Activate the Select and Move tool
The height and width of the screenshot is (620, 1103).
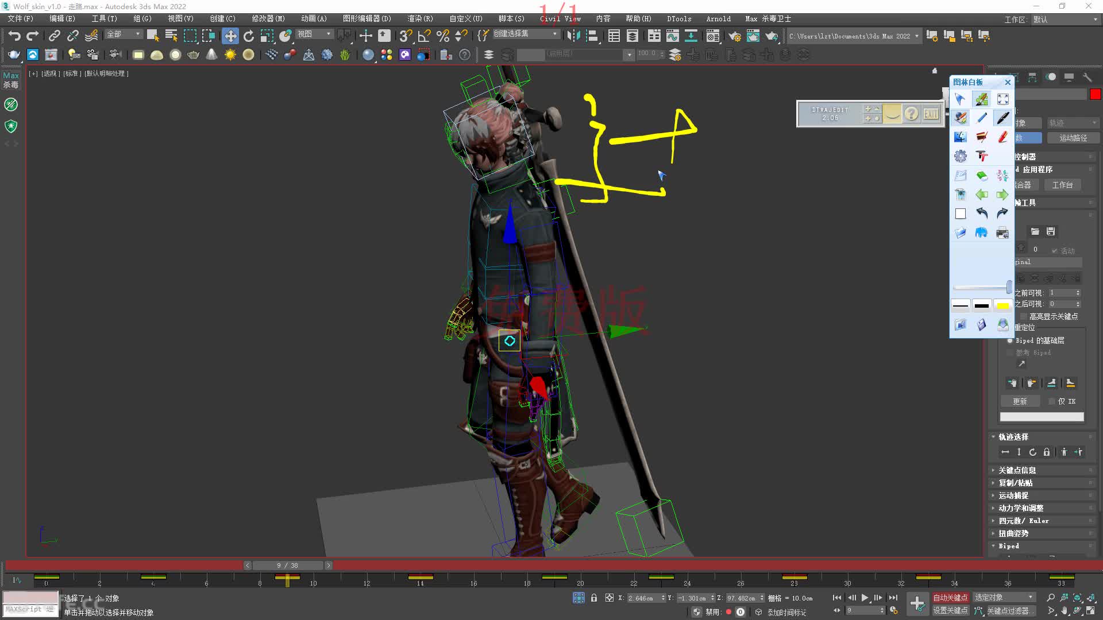[x=230, y=36]
